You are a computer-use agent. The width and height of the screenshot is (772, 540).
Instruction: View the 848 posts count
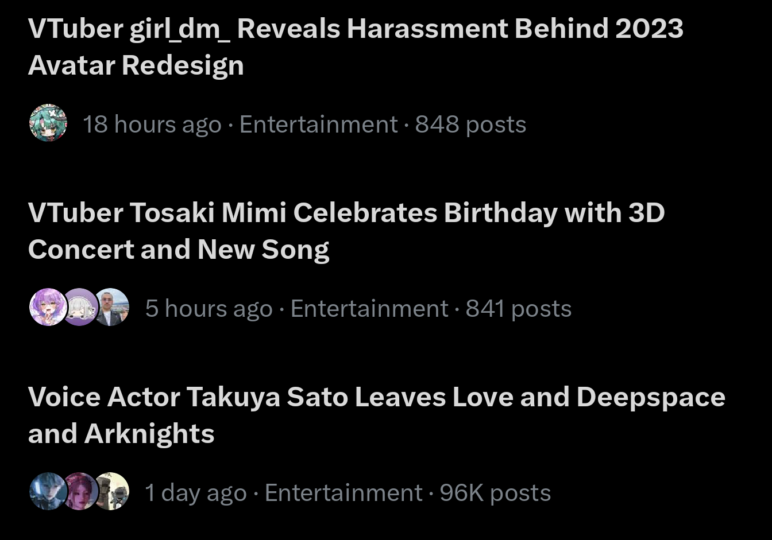470,125
